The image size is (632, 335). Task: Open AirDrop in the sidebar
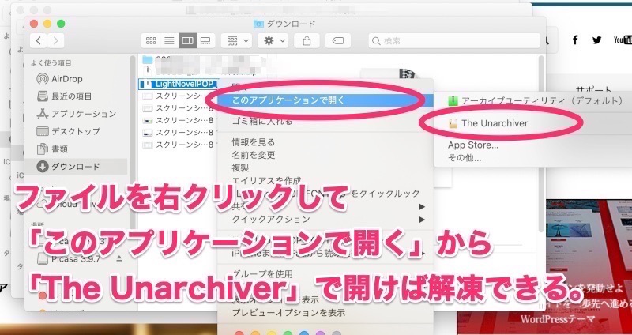(59, 78)
